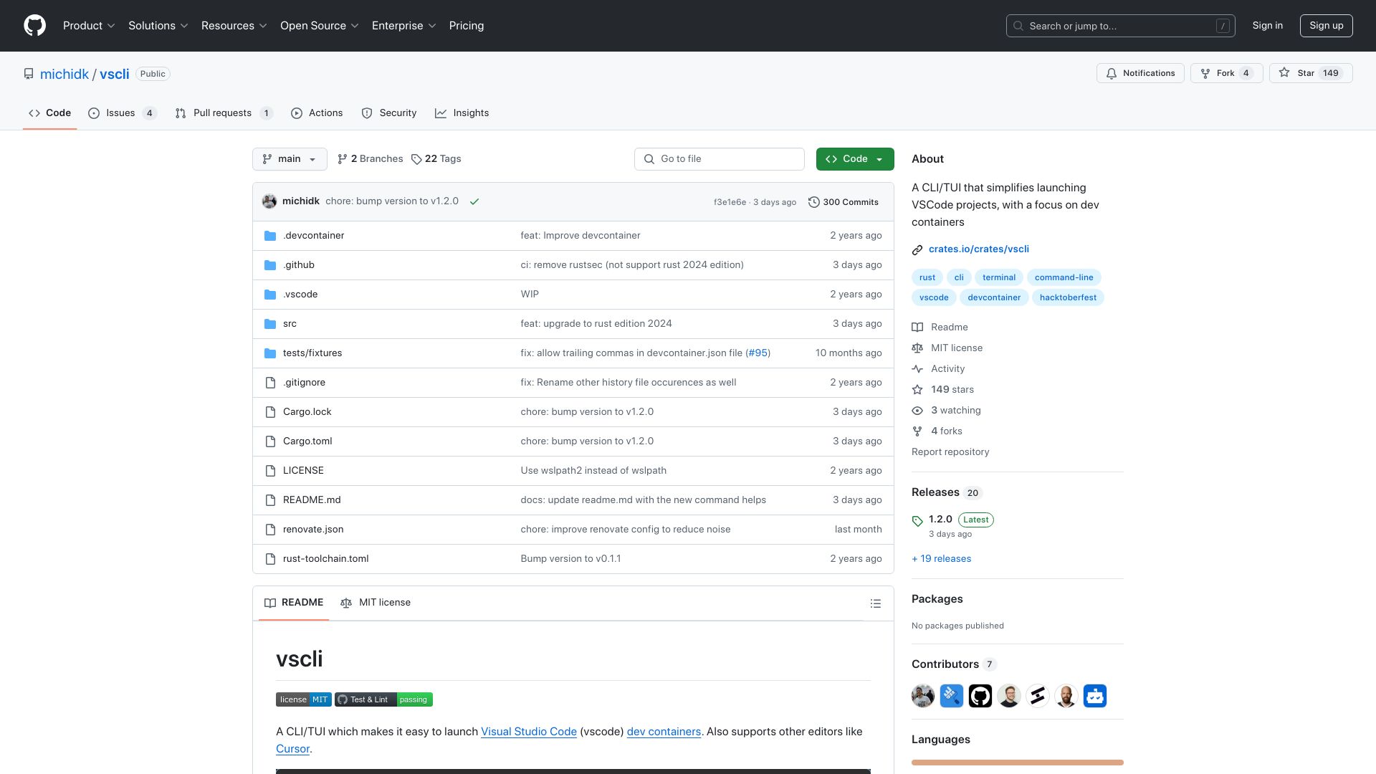Expand the Resources menu
This screenshot has width=1376, height=774.
(234, 26)
